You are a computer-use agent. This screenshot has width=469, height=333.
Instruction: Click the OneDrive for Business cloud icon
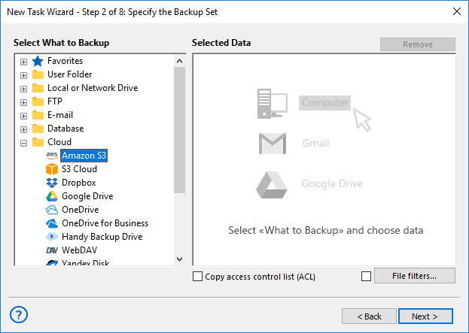(x=52, y=223)
